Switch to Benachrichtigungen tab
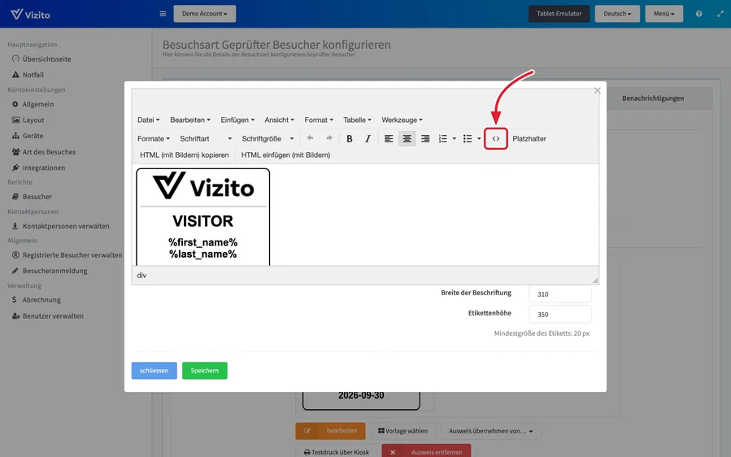731x457 pixels. pyautogui.click(x=653, y=98)
